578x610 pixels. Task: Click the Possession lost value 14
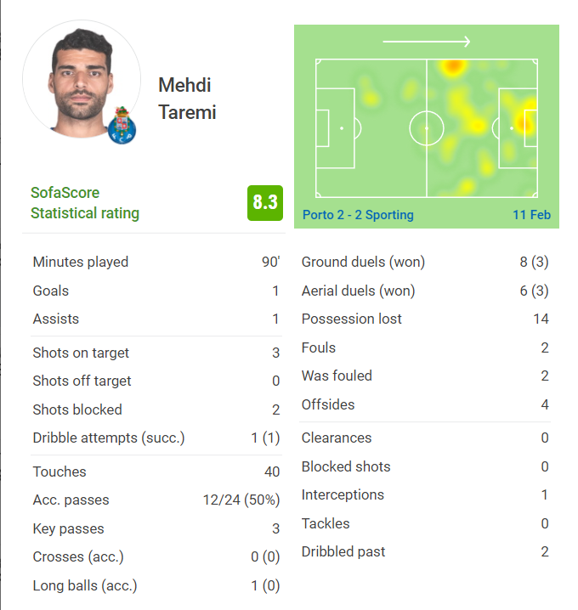click(x=541, y=319)
